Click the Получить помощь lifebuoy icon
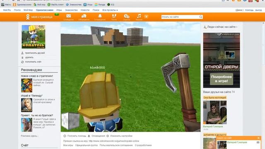 pos(65,136)
